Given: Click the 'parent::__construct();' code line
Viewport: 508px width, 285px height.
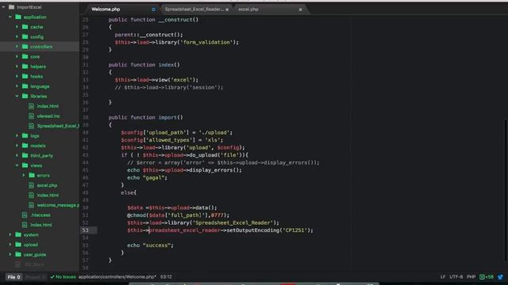Looking at the screenshot, I should tap(148, 35).
